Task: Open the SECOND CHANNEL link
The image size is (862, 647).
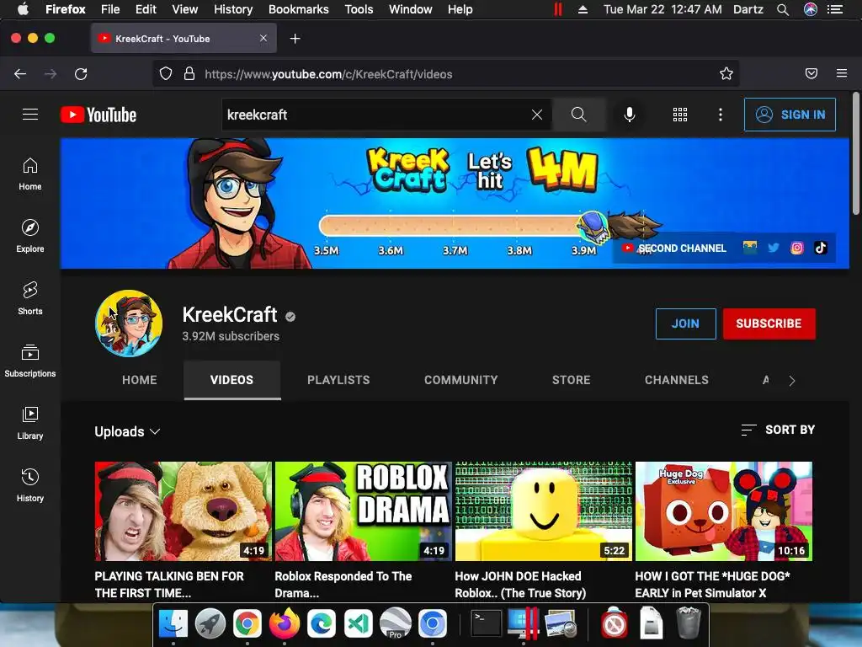Action: (x=674, y=249)
